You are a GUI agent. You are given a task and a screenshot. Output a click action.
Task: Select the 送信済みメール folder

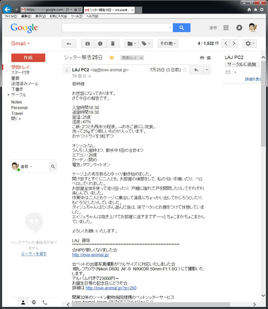(25, 83)
